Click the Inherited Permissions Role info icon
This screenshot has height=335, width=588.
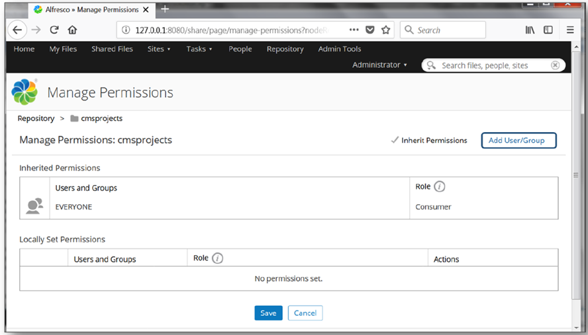[439, 187]
